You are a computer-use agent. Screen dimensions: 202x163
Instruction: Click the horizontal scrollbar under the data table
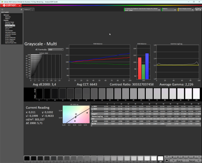pos(129,126)
